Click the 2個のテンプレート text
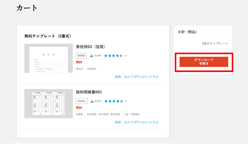 tap(215, 43)
